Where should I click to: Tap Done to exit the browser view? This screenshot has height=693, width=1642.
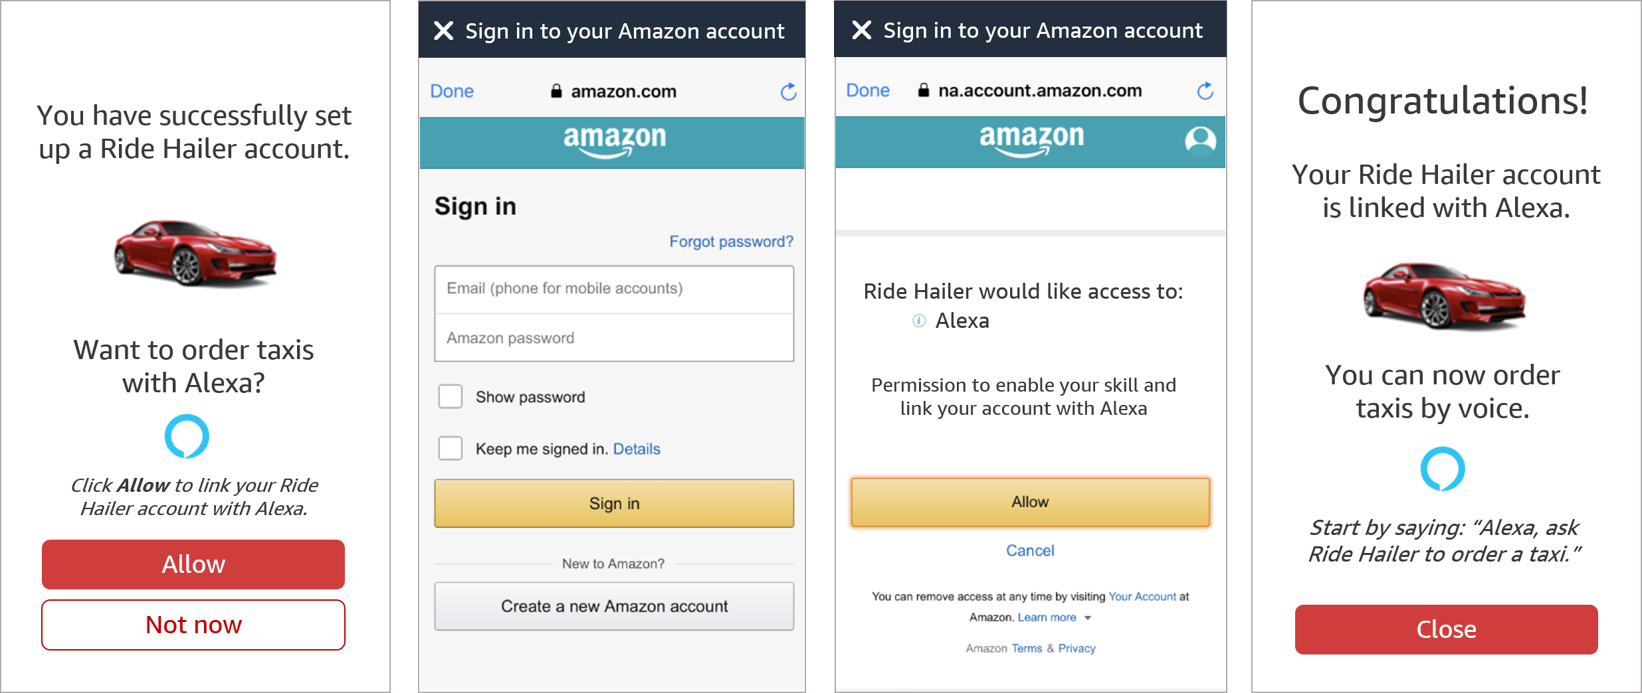(x=451, y=91)
